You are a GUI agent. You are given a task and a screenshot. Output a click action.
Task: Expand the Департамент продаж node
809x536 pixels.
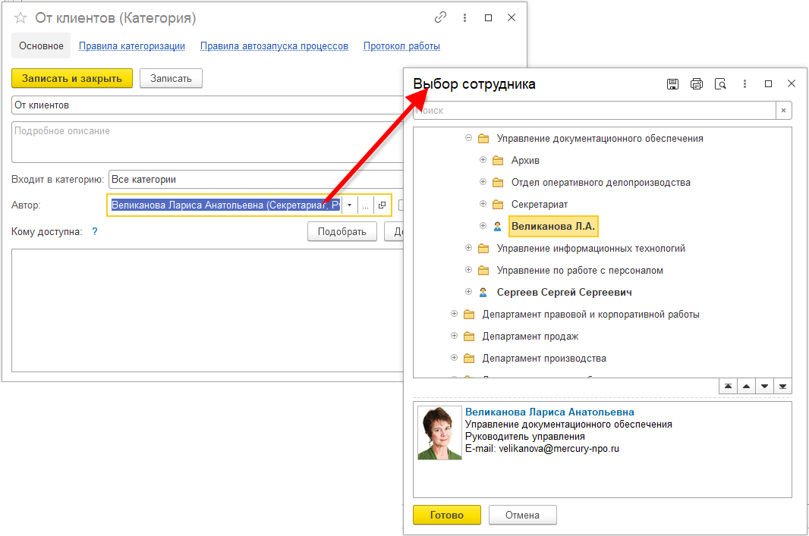(454, 336)
